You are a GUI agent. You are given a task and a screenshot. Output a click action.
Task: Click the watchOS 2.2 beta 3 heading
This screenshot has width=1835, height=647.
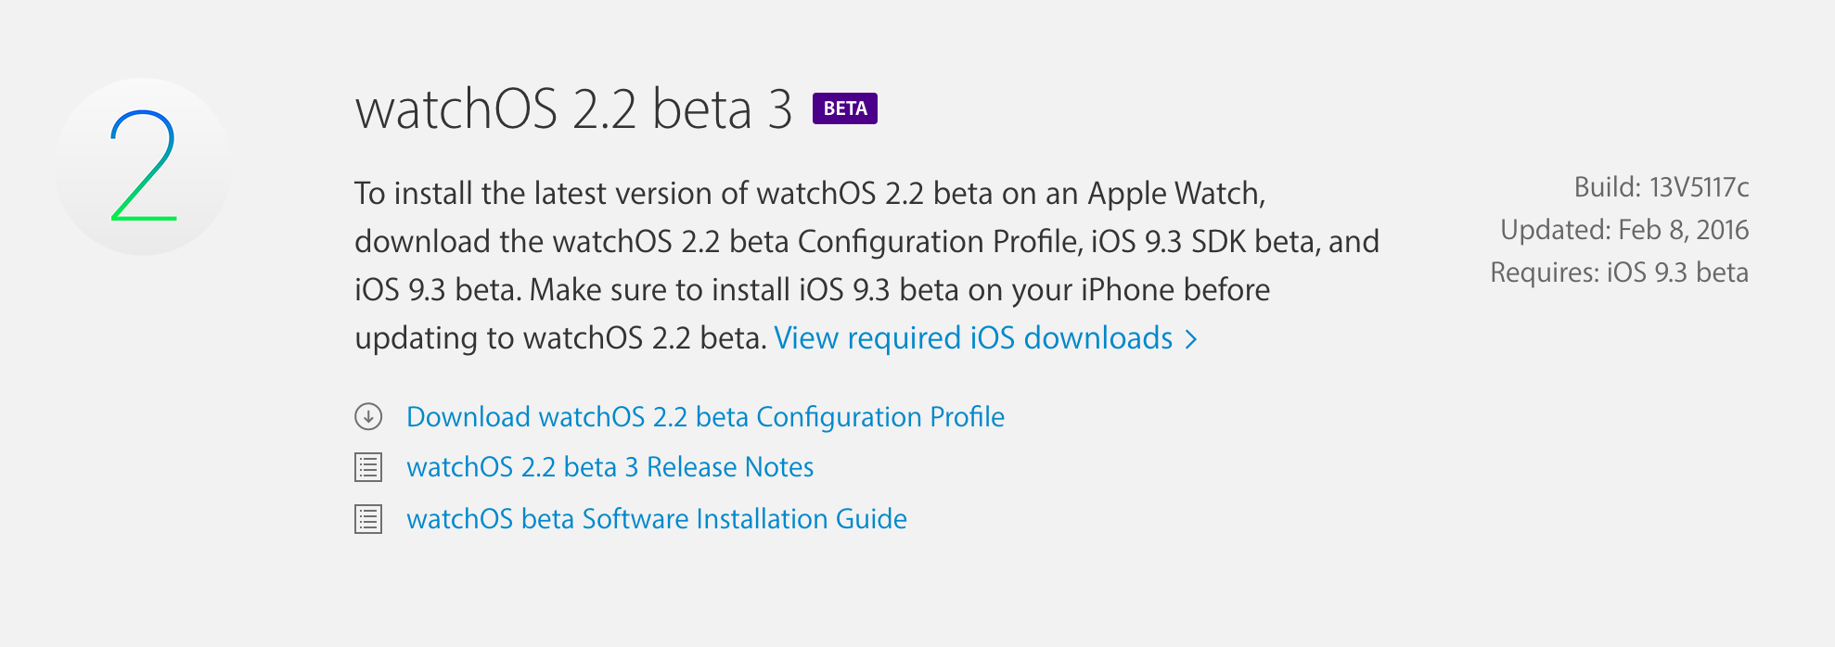click(x=573, y=109)
